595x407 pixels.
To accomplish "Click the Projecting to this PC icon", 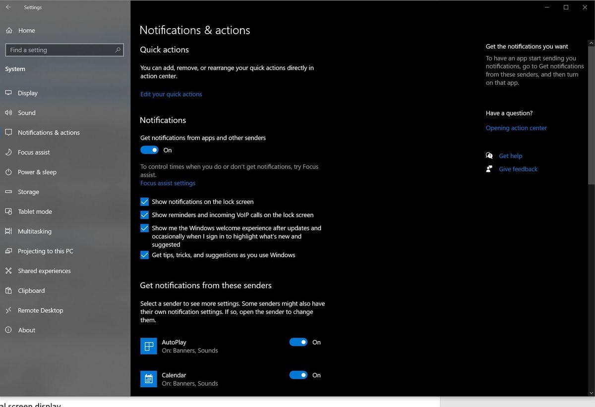I will 8,251.
